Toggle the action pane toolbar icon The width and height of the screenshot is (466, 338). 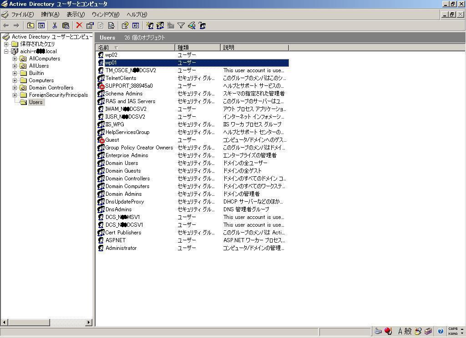tap(136, 26)
